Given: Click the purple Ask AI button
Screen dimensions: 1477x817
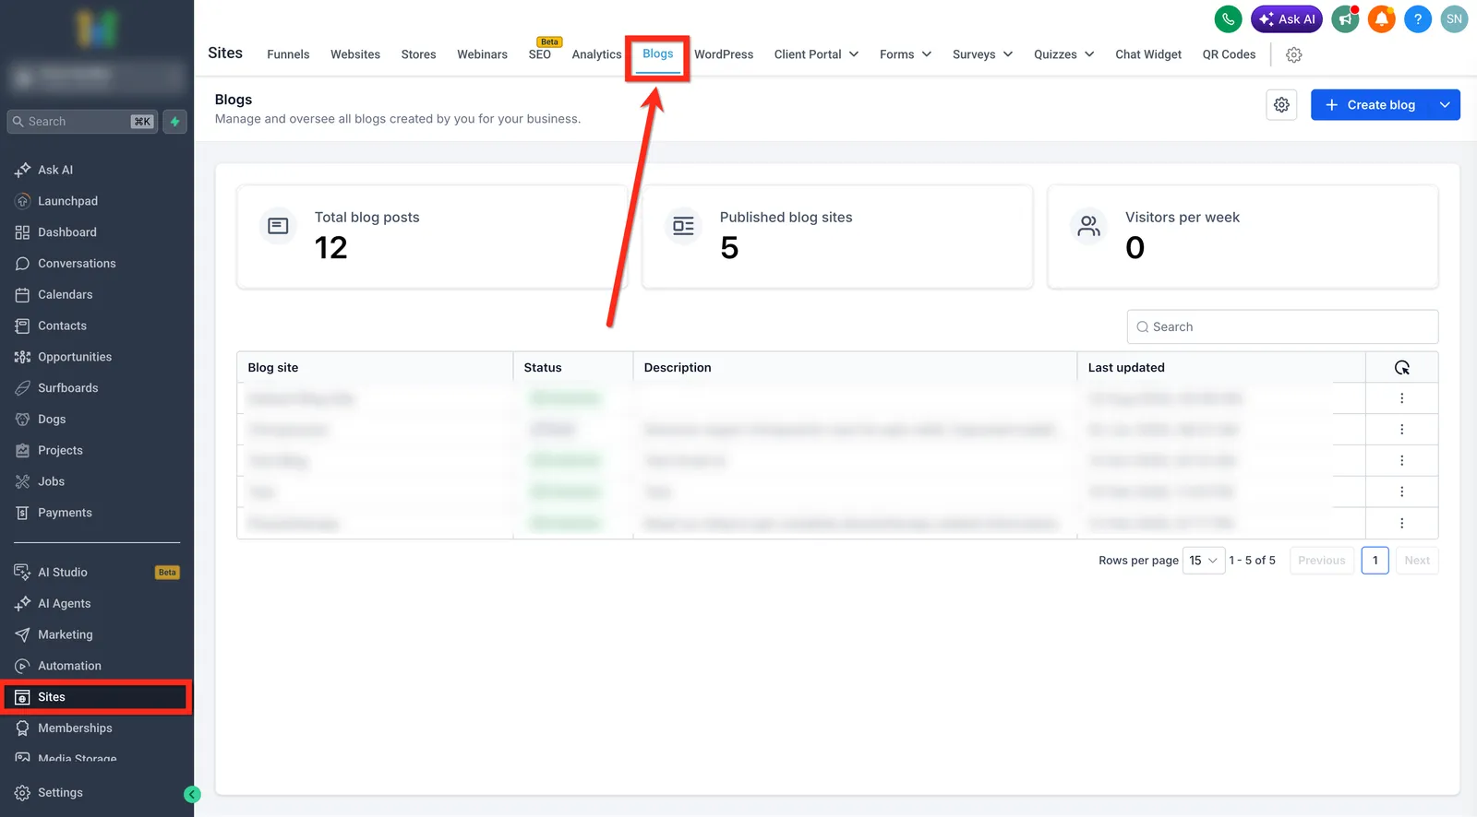Looking at the screenshot, I should [x=1287, y=18].
